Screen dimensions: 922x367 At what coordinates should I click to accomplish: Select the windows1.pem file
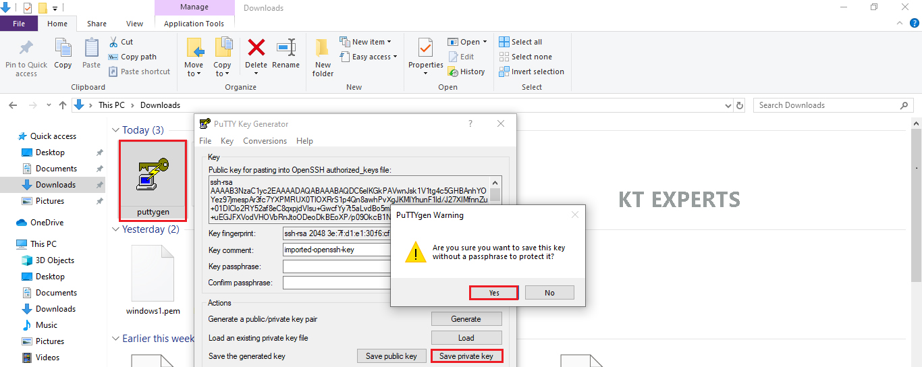153,281
